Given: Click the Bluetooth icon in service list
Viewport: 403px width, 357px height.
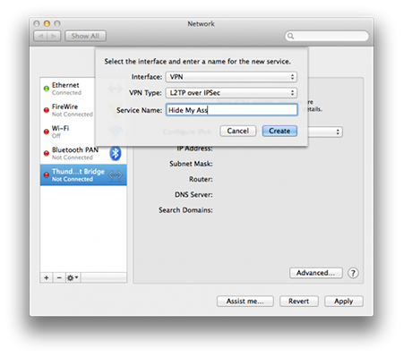Looking at the screenshot, I should coord(116,153).
